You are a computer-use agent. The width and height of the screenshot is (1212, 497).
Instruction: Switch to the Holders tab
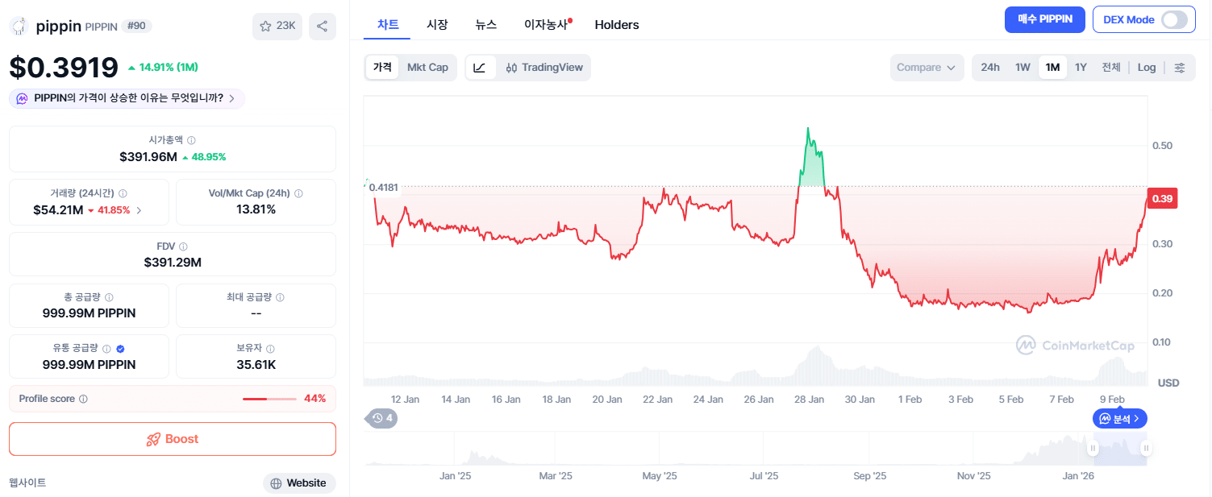pyautogui.click(x=617, y=24)
